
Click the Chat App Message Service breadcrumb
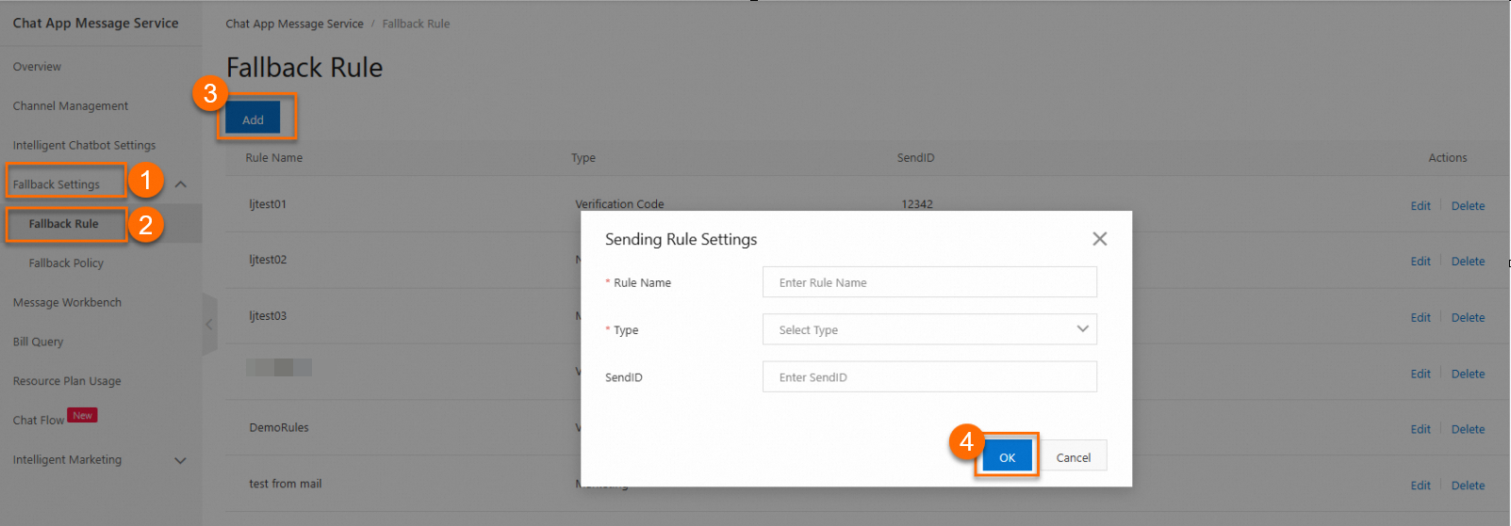(294, 24)
